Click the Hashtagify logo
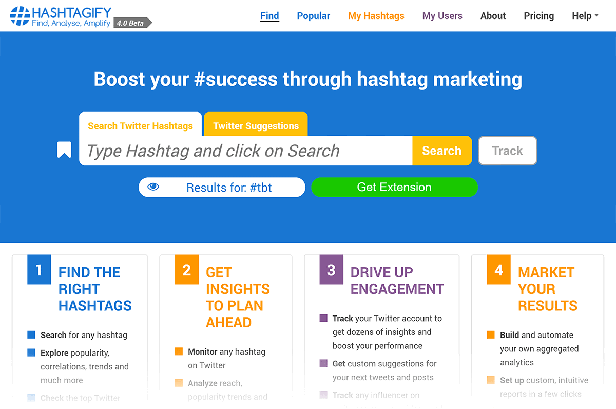 [x=61, y=17]
